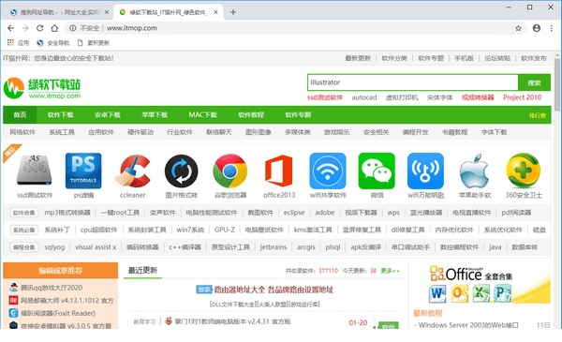Screen dimensions: 562x342
Task: Open the 网络软件 category
Action: click(22, 132)
